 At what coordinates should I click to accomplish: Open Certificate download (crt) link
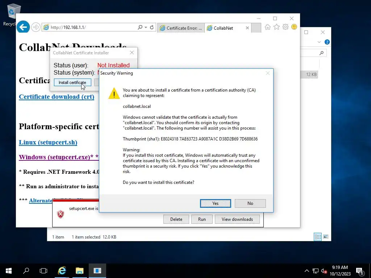[x=57, y=97]
